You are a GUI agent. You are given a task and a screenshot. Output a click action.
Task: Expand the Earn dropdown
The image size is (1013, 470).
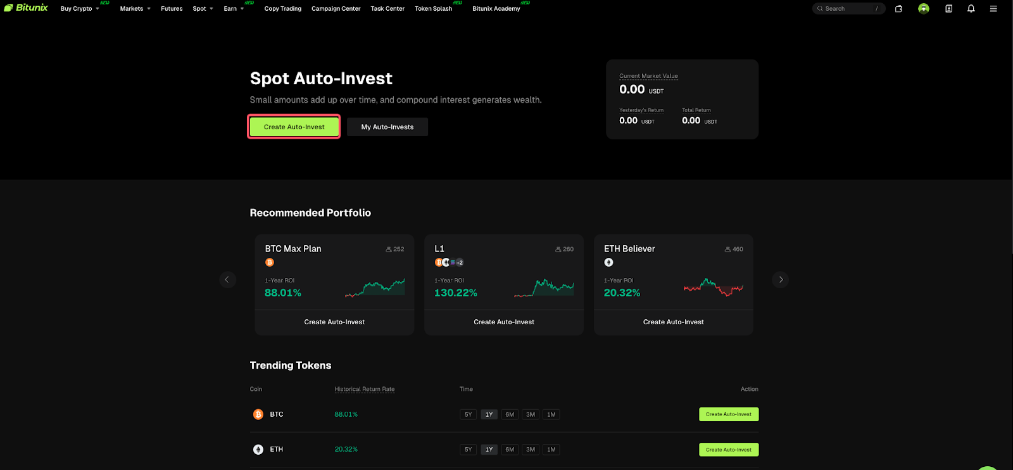point(234,9)
